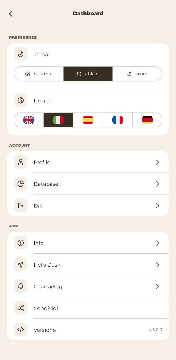The height and width of the screenshot is (360, 176).
Task: Choose the German flag language
Action: (x=147, y=120)
